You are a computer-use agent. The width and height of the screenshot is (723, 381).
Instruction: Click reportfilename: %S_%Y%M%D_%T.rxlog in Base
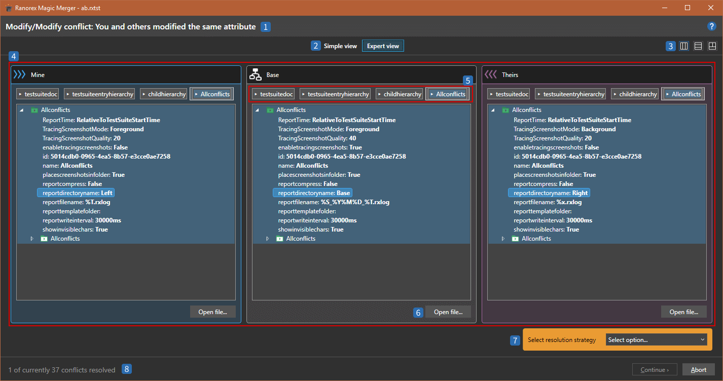(334, 202)
